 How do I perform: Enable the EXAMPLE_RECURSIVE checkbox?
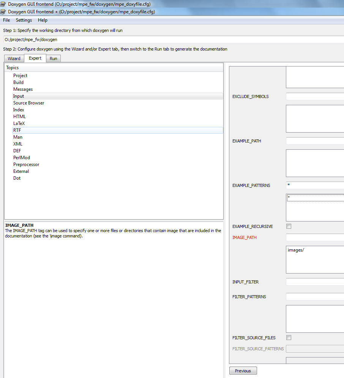(289, 226)
